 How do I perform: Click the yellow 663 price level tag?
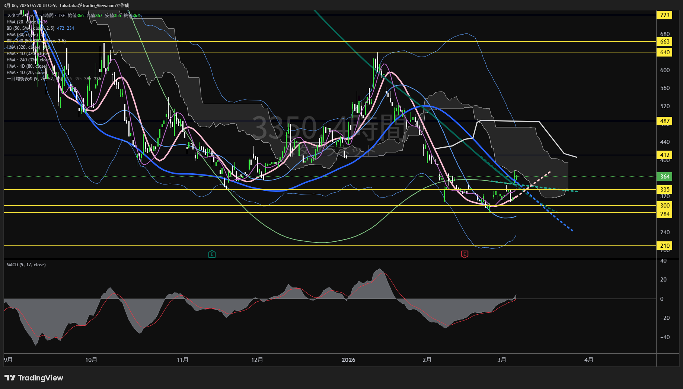pyautogui.click(x=665, y=42)
